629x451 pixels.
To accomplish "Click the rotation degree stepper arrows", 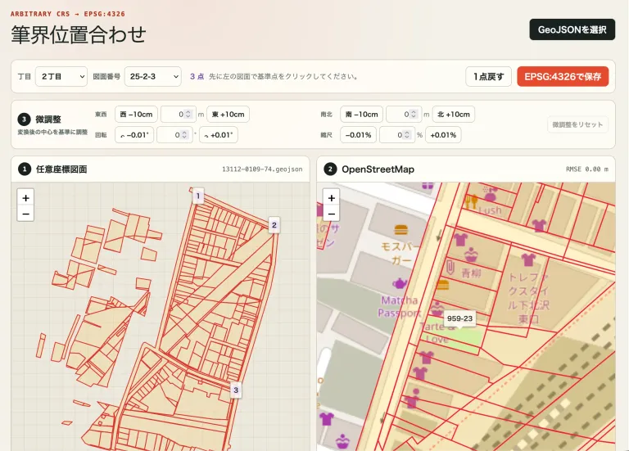I will pyautogui.click(x=184, y=135).
